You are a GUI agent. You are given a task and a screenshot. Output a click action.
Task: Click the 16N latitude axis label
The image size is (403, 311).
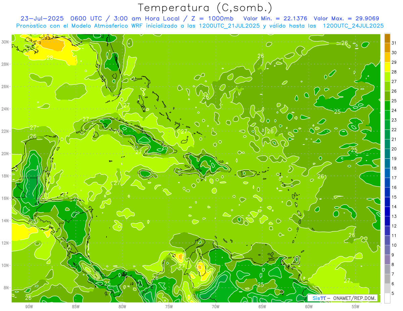pos(5,198)
